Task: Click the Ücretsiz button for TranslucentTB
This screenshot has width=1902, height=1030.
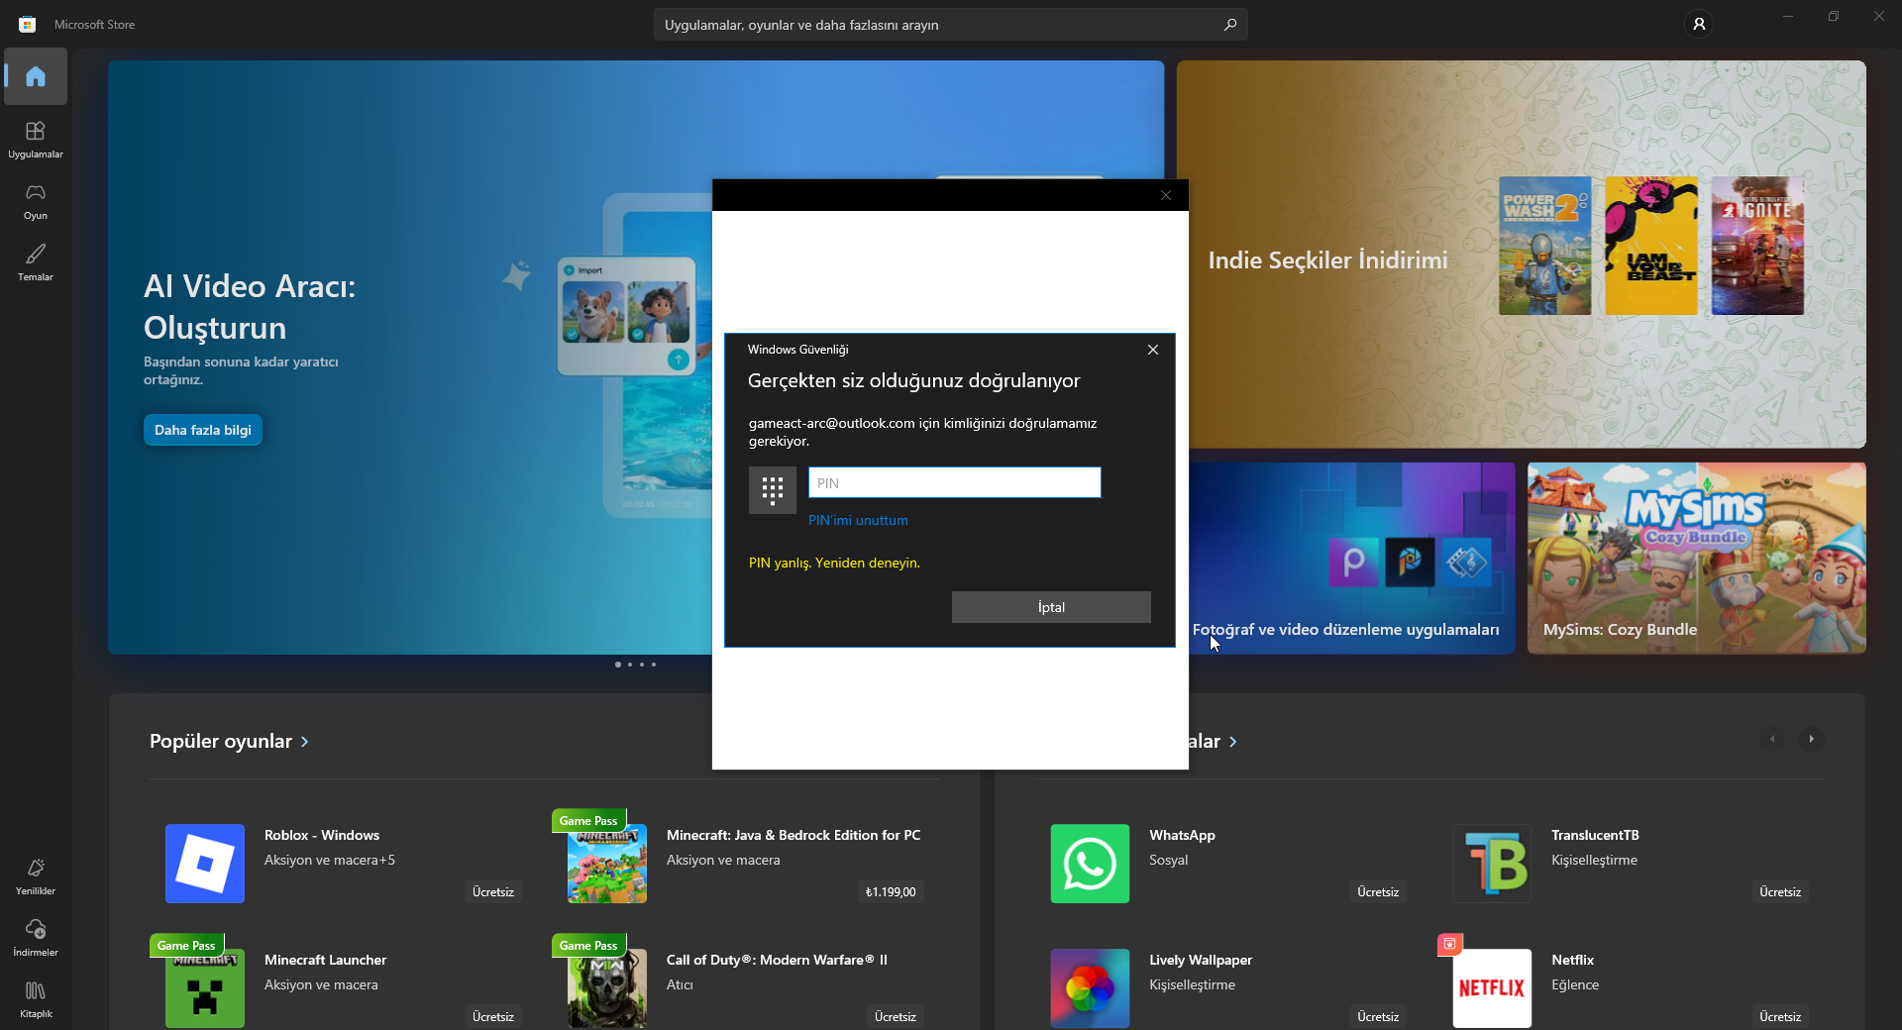Action: click(x=1780, y=892)
